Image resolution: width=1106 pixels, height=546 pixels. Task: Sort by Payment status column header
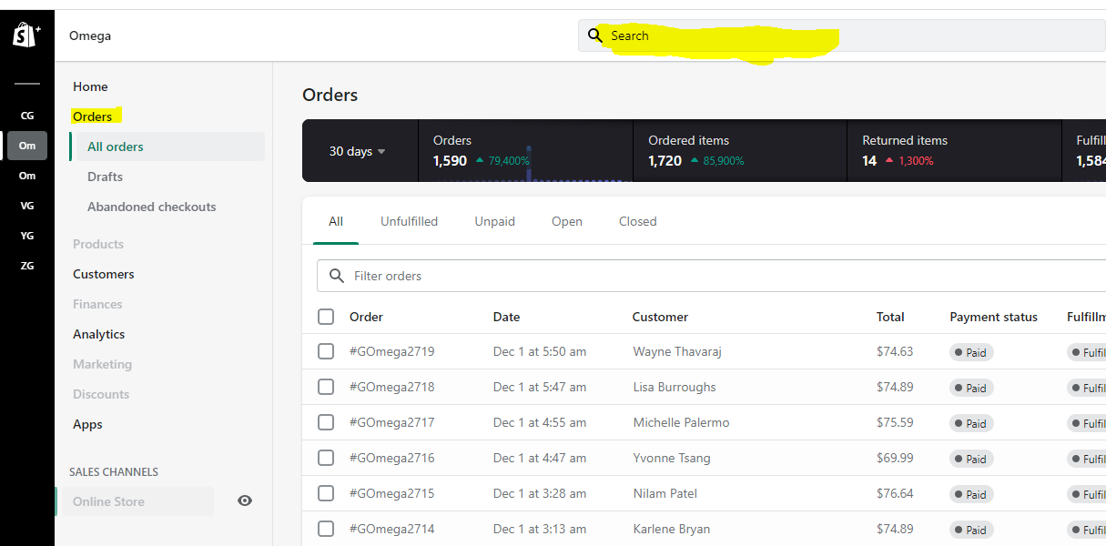(993, 317)
